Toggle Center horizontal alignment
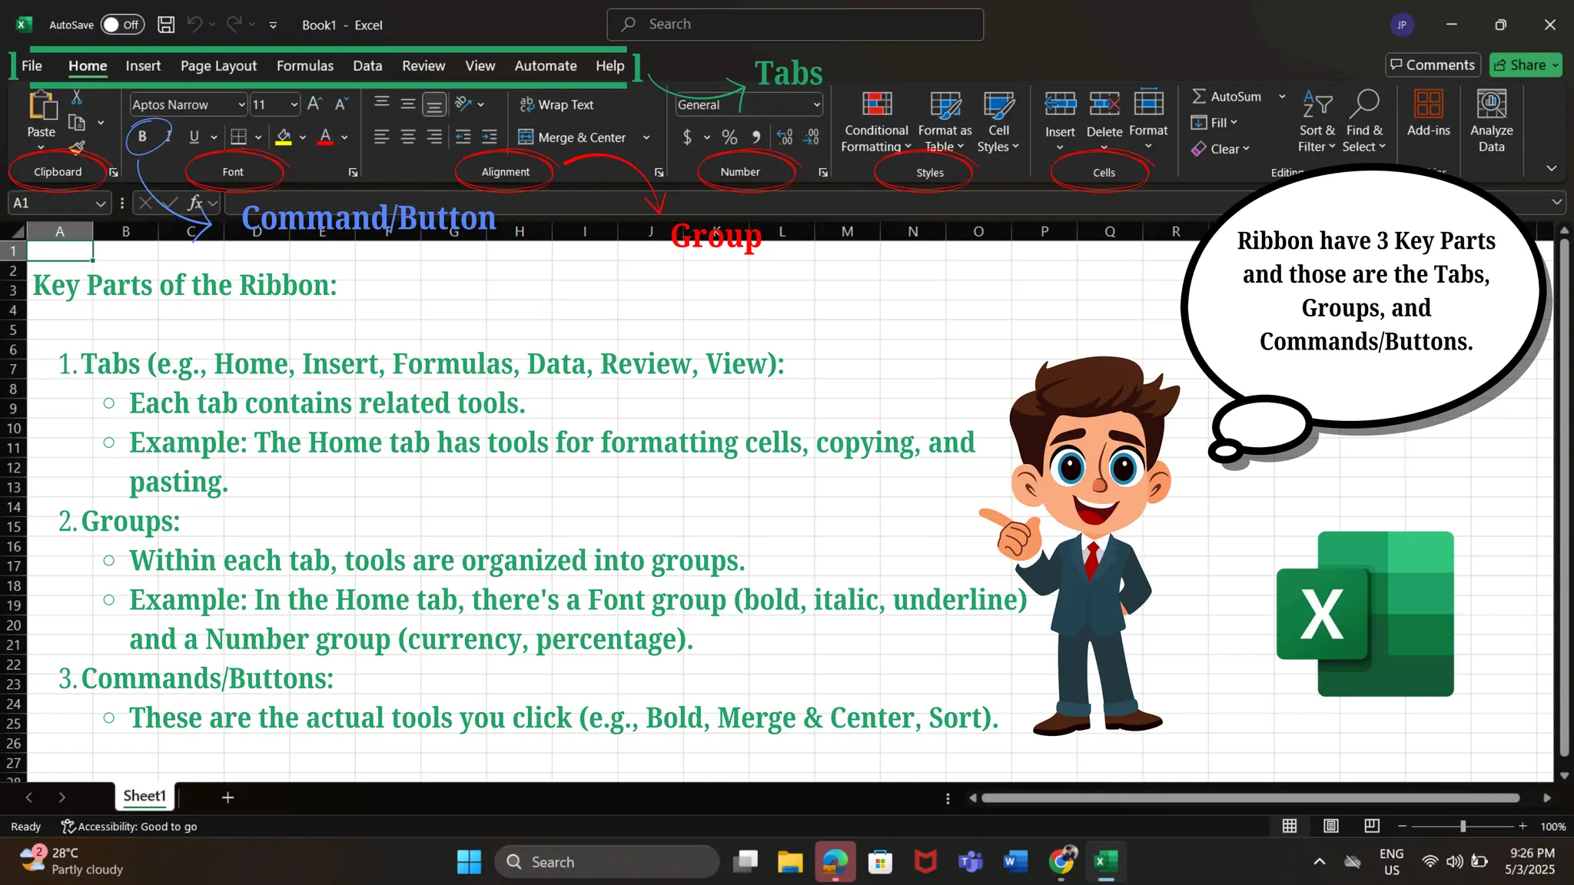Screen dimensions: 1574x885 pos(408,137)
